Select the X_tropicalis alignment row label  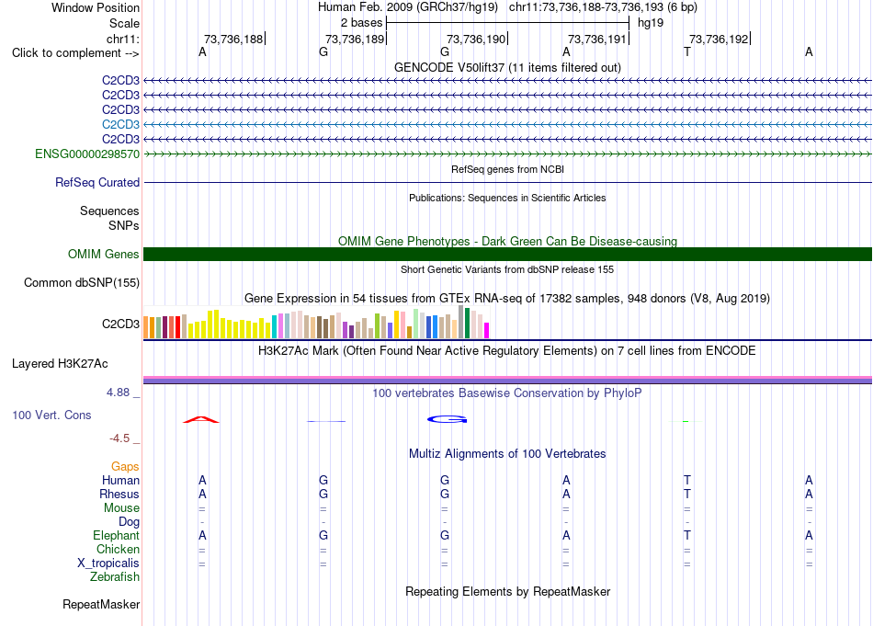point(108,563)
